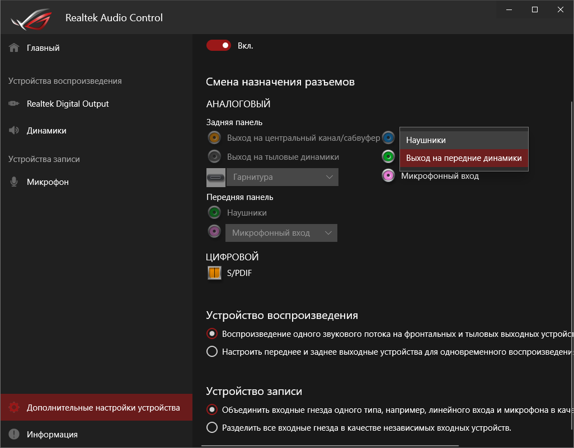Open the front panel Микрофонный вход dropdown
This screenshot has height=448, width=574.
click(x=281, y=233)
